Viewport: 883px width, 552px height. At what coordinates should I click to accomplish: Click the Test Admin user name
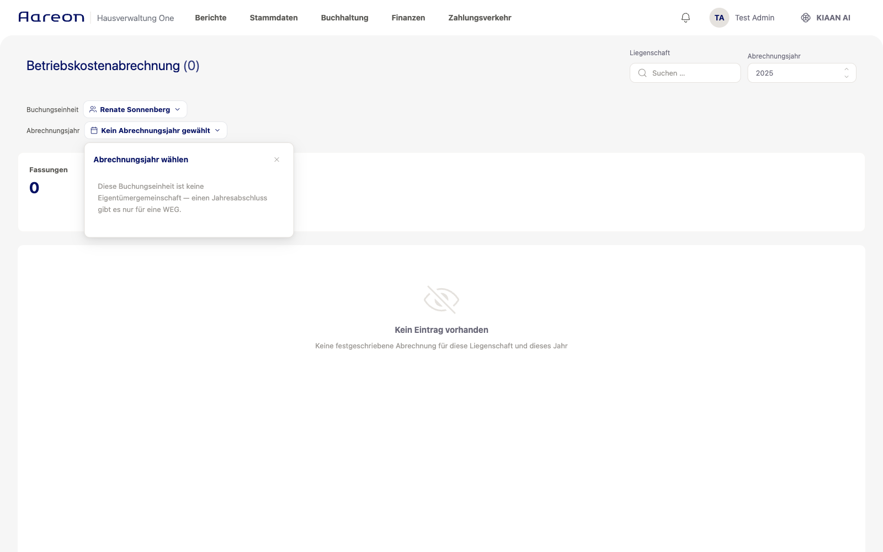pyautogui.click(x=754, y=18)
